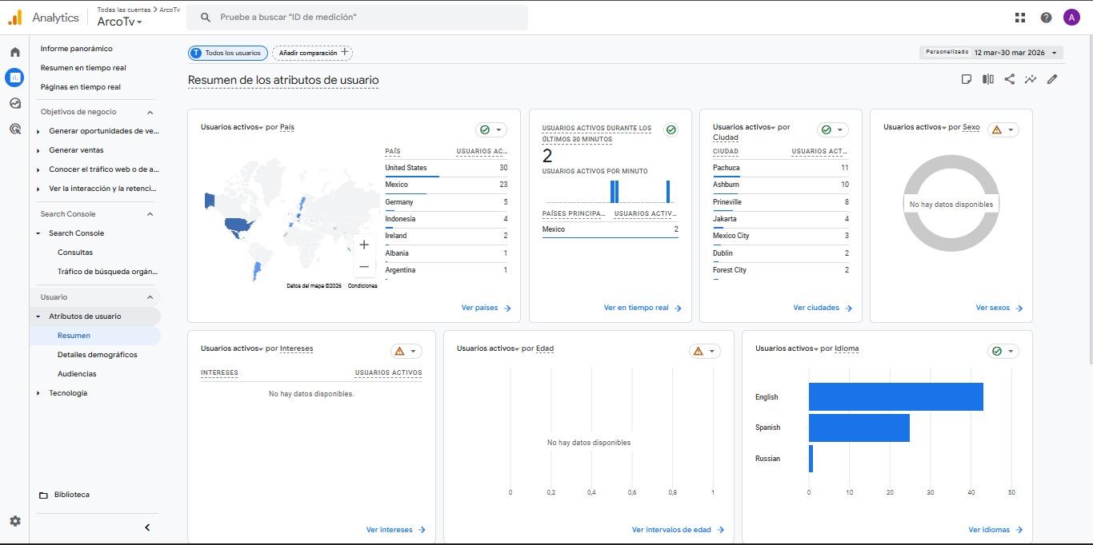1093x545 pixels.
Task: Click the search magnifier icon
Action: (206, 17)
